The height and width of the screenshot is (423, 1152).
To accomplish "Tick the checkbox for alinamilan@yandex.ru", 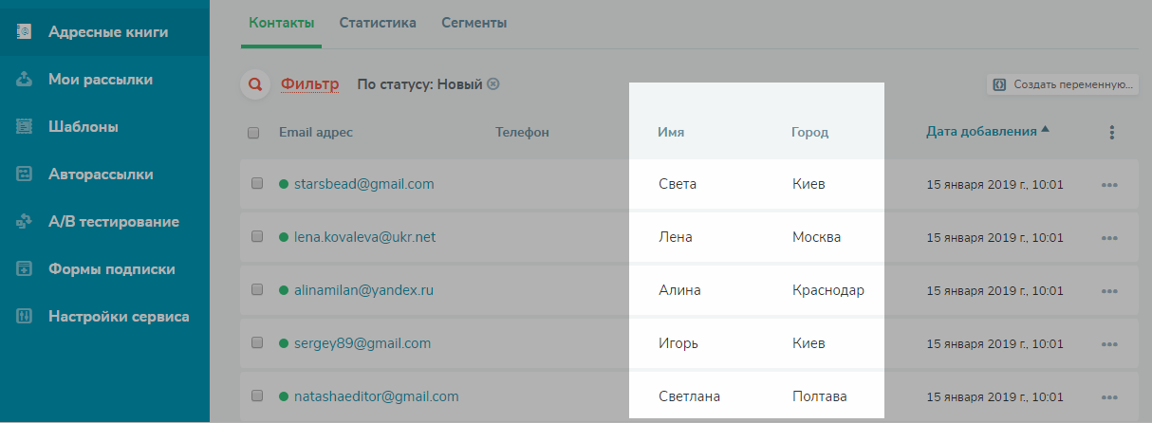I will pyautogui.click(x=257, y=290).
